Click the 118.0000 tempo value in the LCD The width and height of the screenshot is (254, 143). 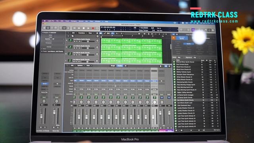(x=144, y=28)
